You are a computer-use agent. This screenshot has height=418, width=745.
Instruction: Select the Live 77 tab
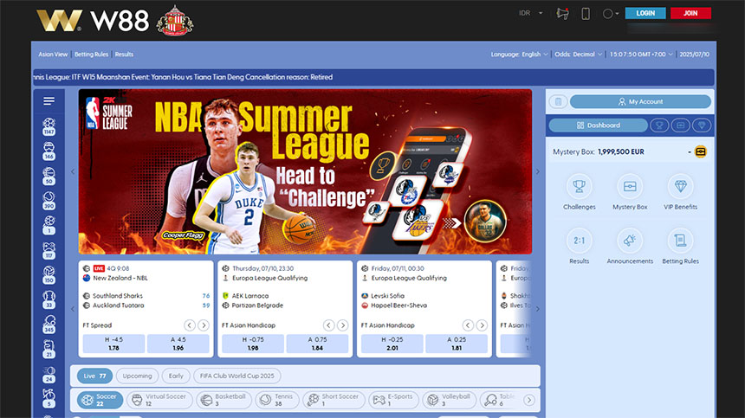point(94,376)
